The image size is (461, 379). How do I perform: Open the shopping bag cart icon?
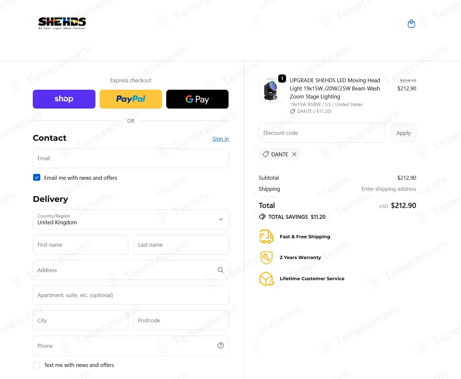[411, 24]
